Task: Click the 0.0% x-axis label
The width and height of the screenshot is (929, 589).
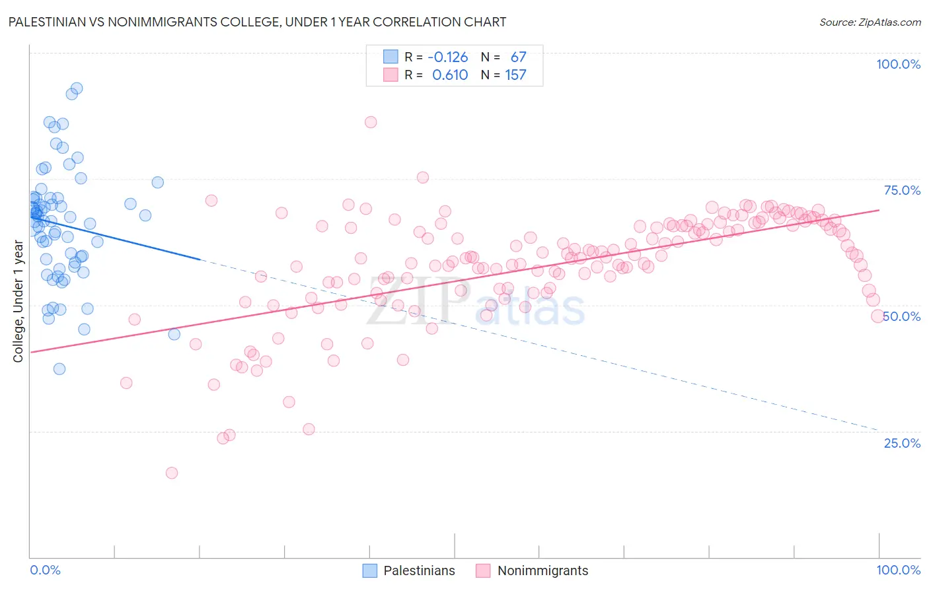Action: (x=45, y=570)
